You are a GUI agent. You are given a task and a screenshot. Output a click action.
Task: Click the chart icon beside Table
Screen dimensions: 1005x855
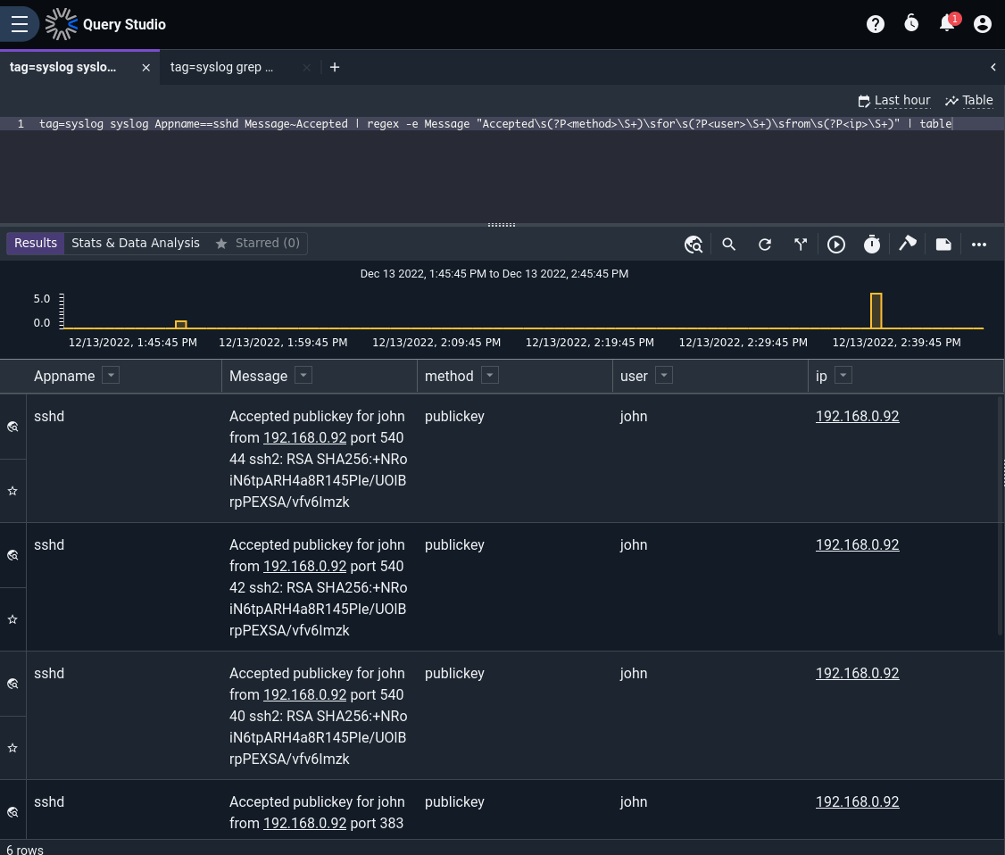[x=951, y=101]
